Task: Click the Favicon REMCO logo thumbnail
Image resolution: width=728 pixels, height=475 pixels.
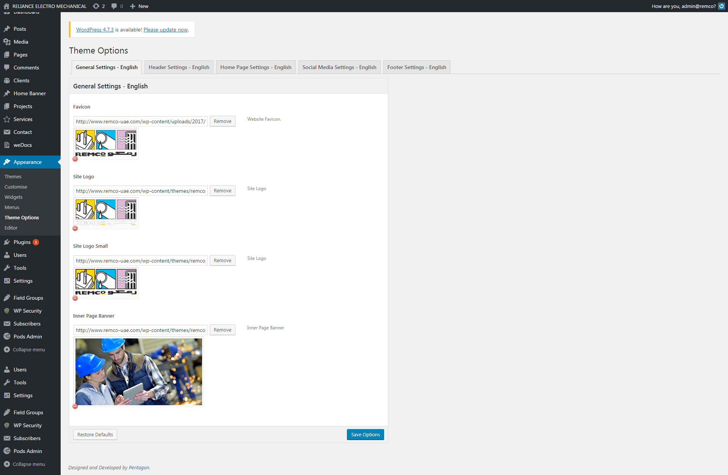Action: (x=106, y=143)
